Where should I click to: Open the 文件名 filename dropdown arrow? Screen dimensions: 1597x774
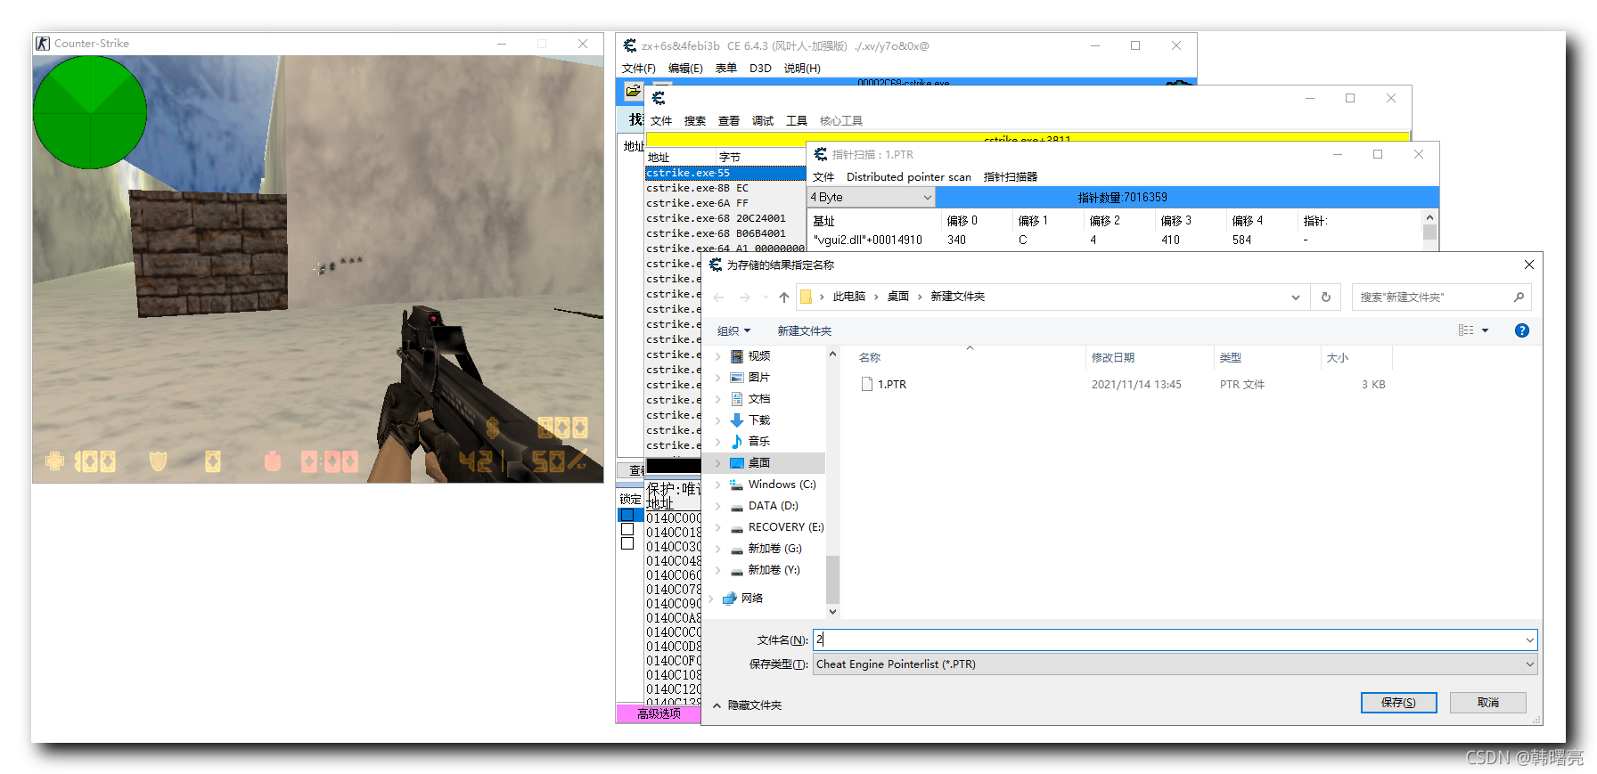tap(1529, 640)
